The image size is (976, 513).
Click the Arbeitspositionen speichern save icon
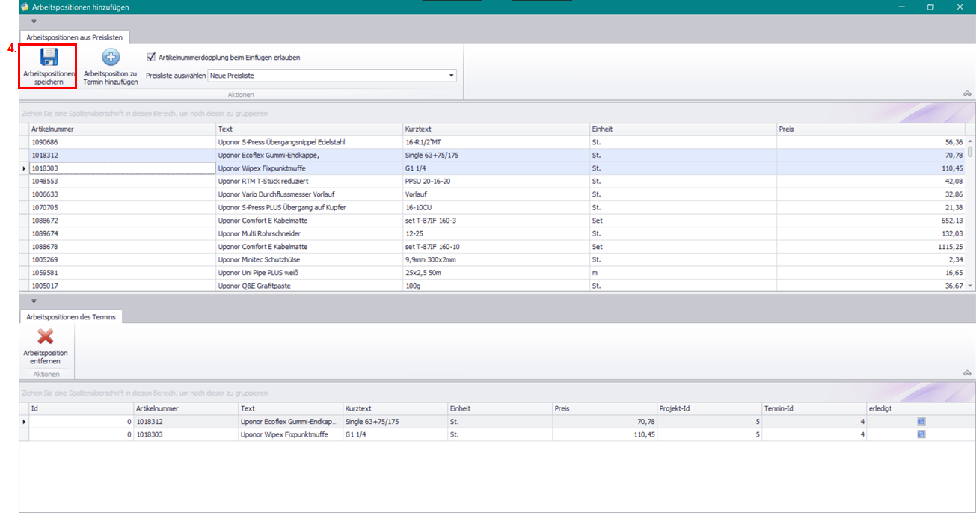coord(49,58)
